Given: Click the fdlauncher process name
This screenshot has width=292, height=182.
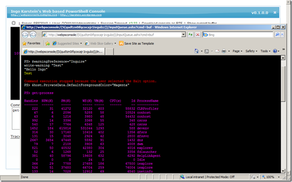Looking at the screenshot, I should [147, 152].
